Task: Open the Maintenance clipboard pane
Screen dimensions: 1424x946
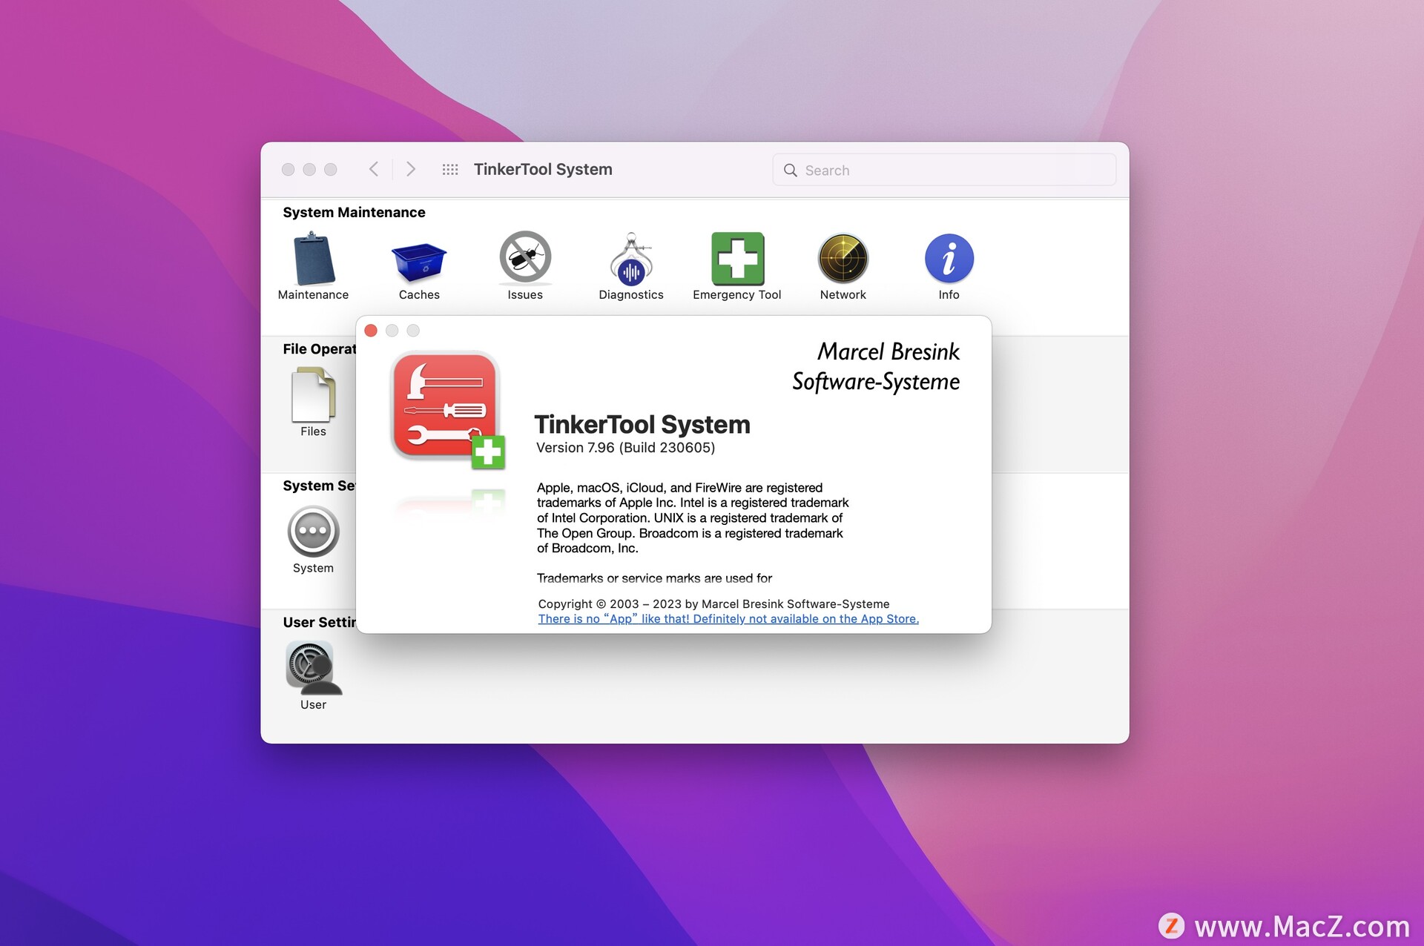Action: click(313, 266)
